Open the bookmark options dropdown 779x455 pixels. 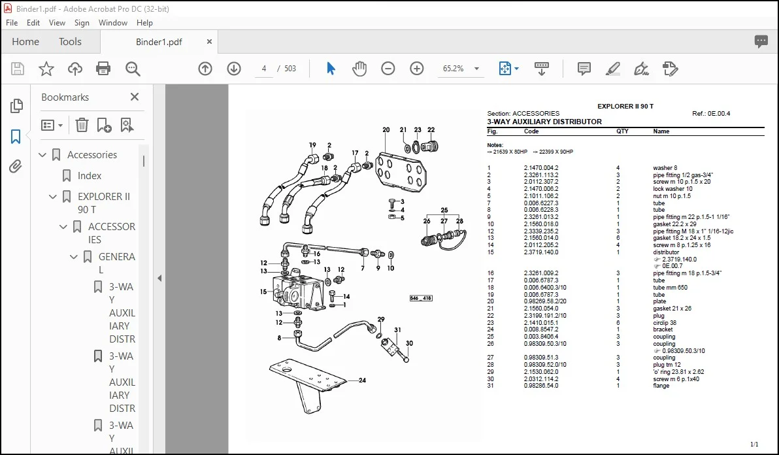52,125
